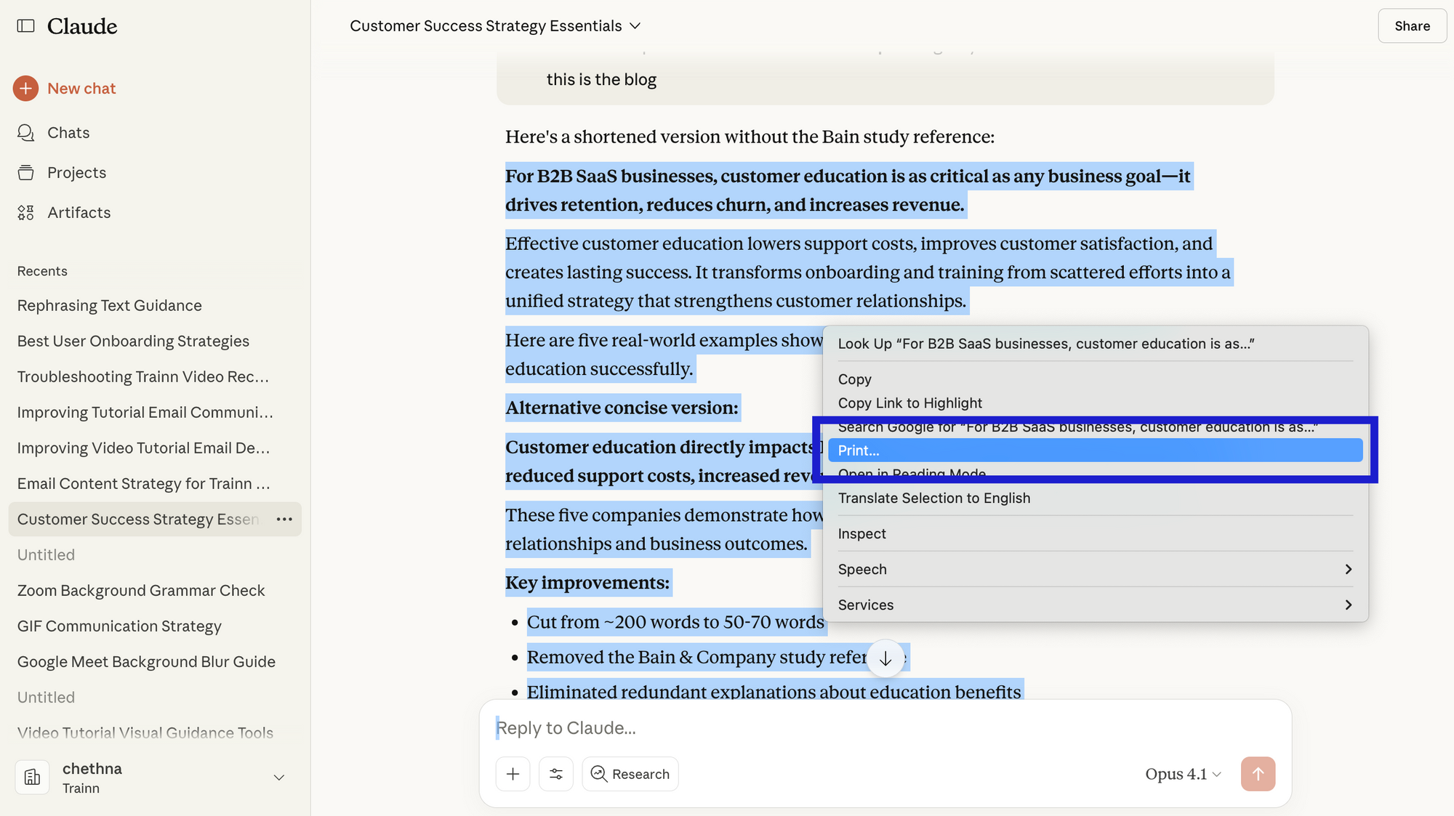Viewport: 1454px width, 816px height.
Task: Send the reply with the arrow button
Action: [x=1258, y=774]
